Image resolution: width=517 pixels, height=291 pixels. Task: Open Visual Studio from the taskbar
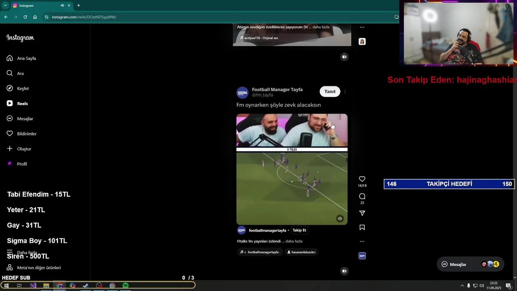coord(33,285)
